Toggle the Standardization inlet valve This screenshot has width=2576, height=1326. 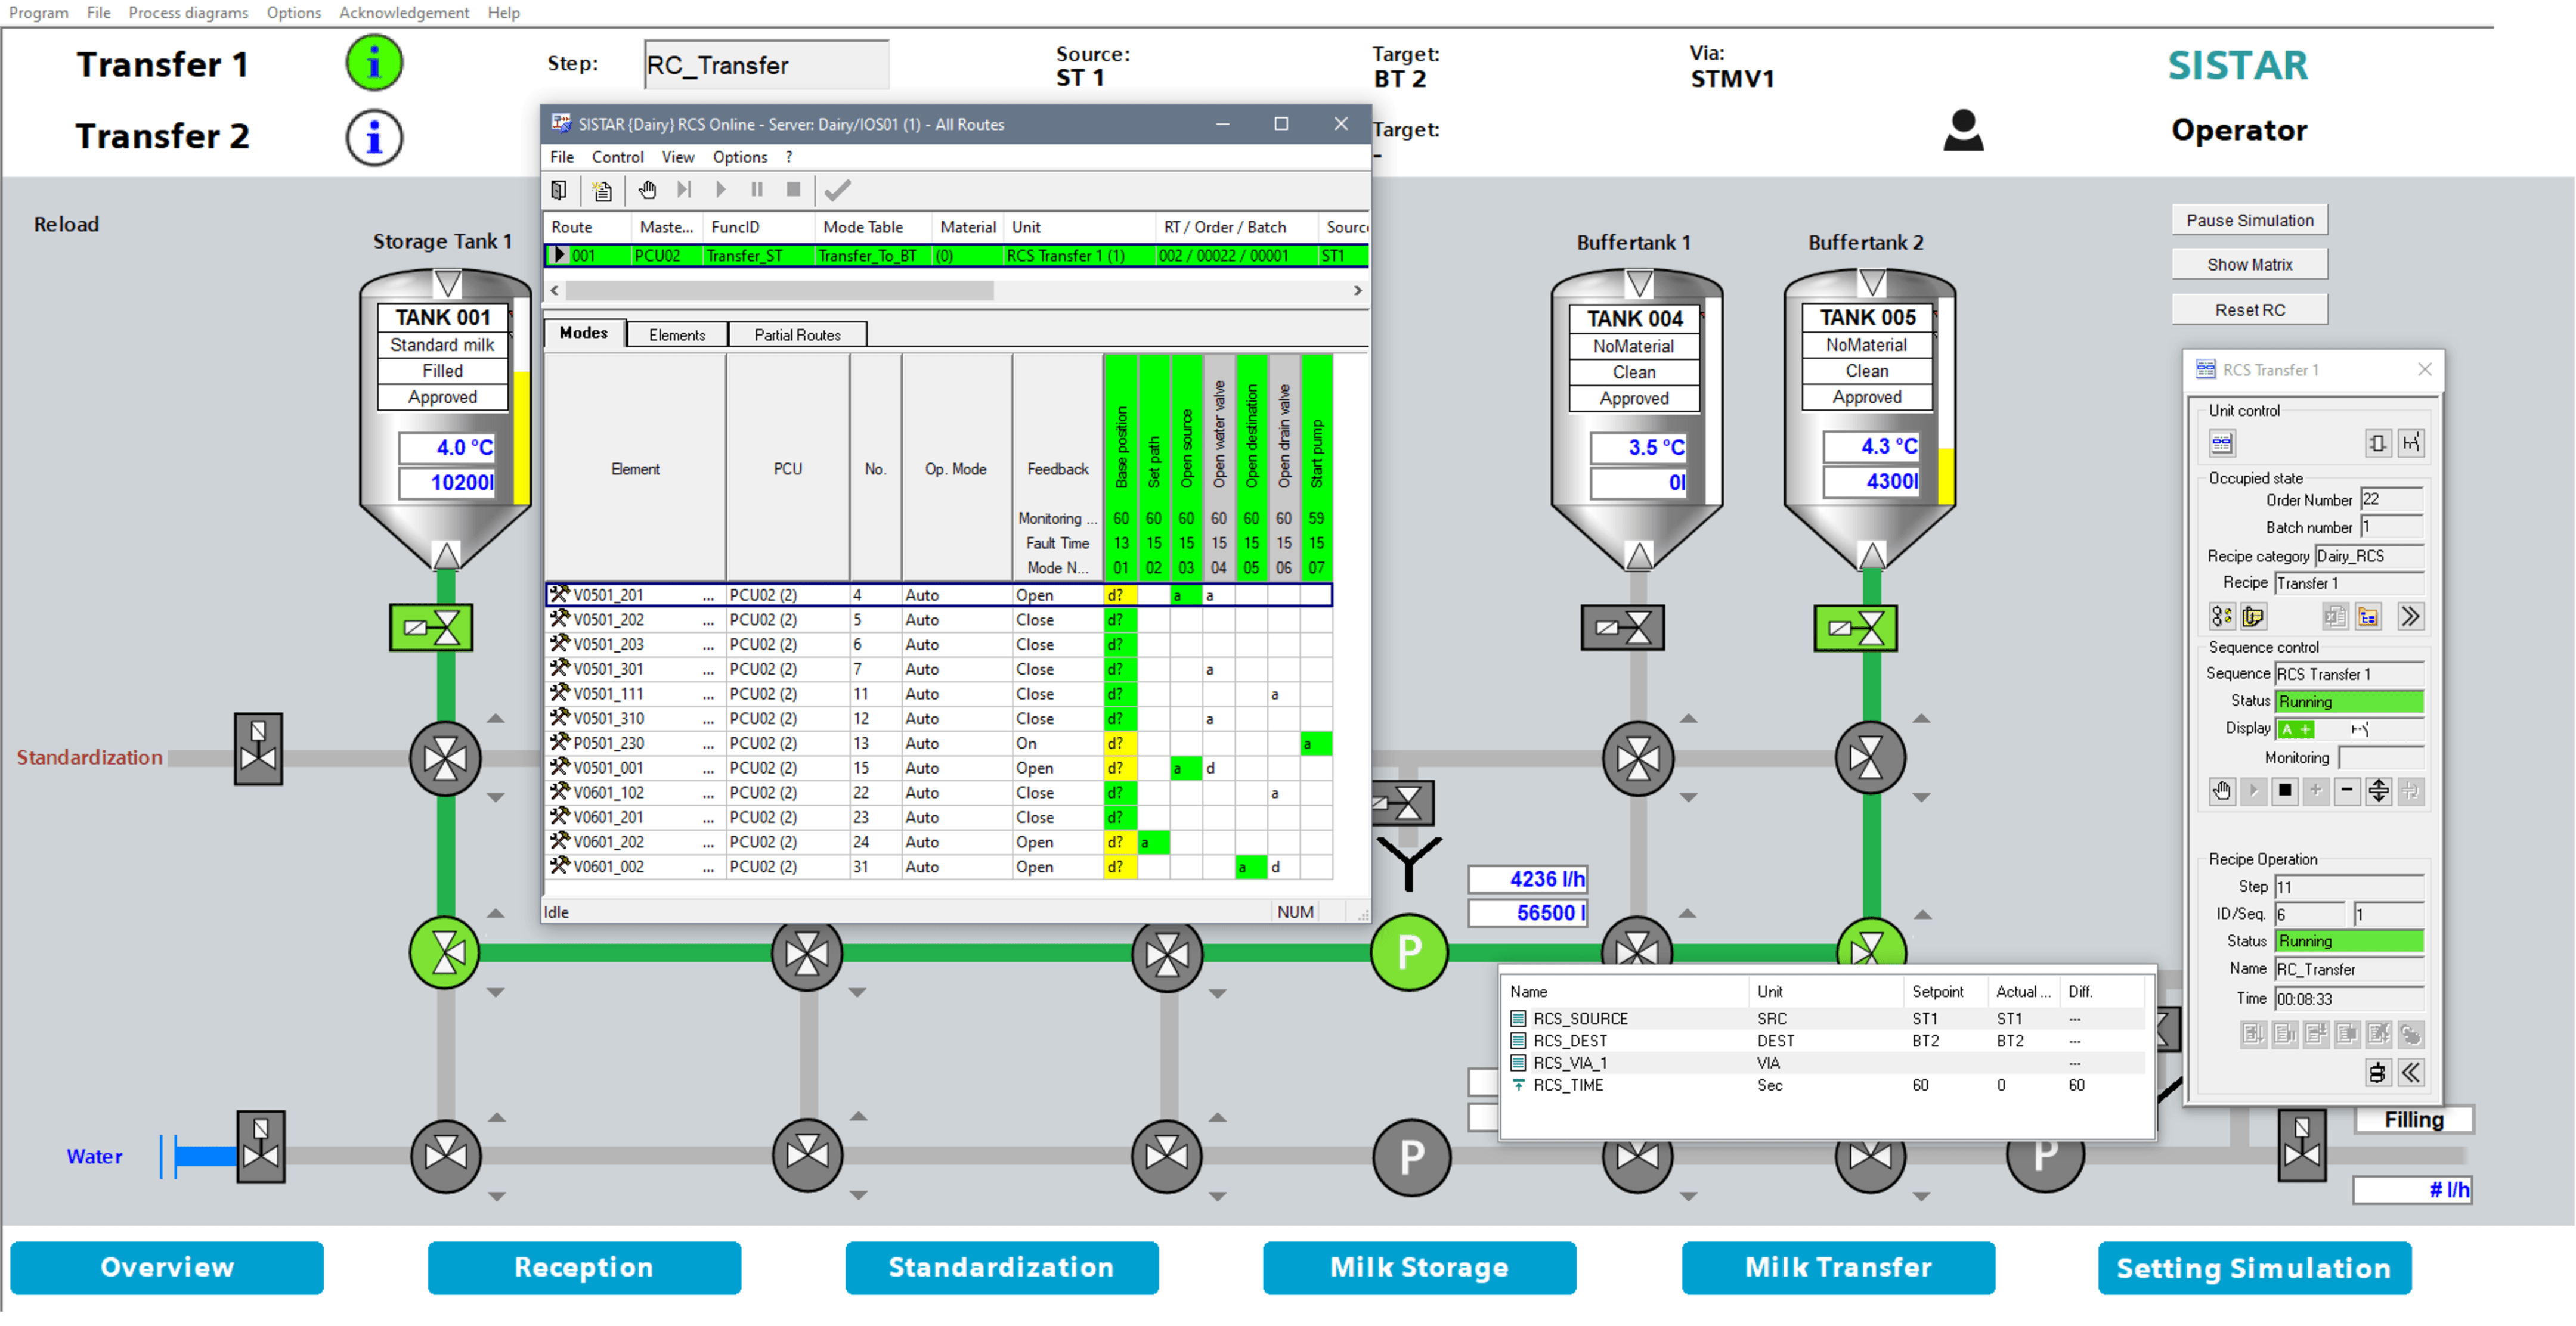coord(259,750)
